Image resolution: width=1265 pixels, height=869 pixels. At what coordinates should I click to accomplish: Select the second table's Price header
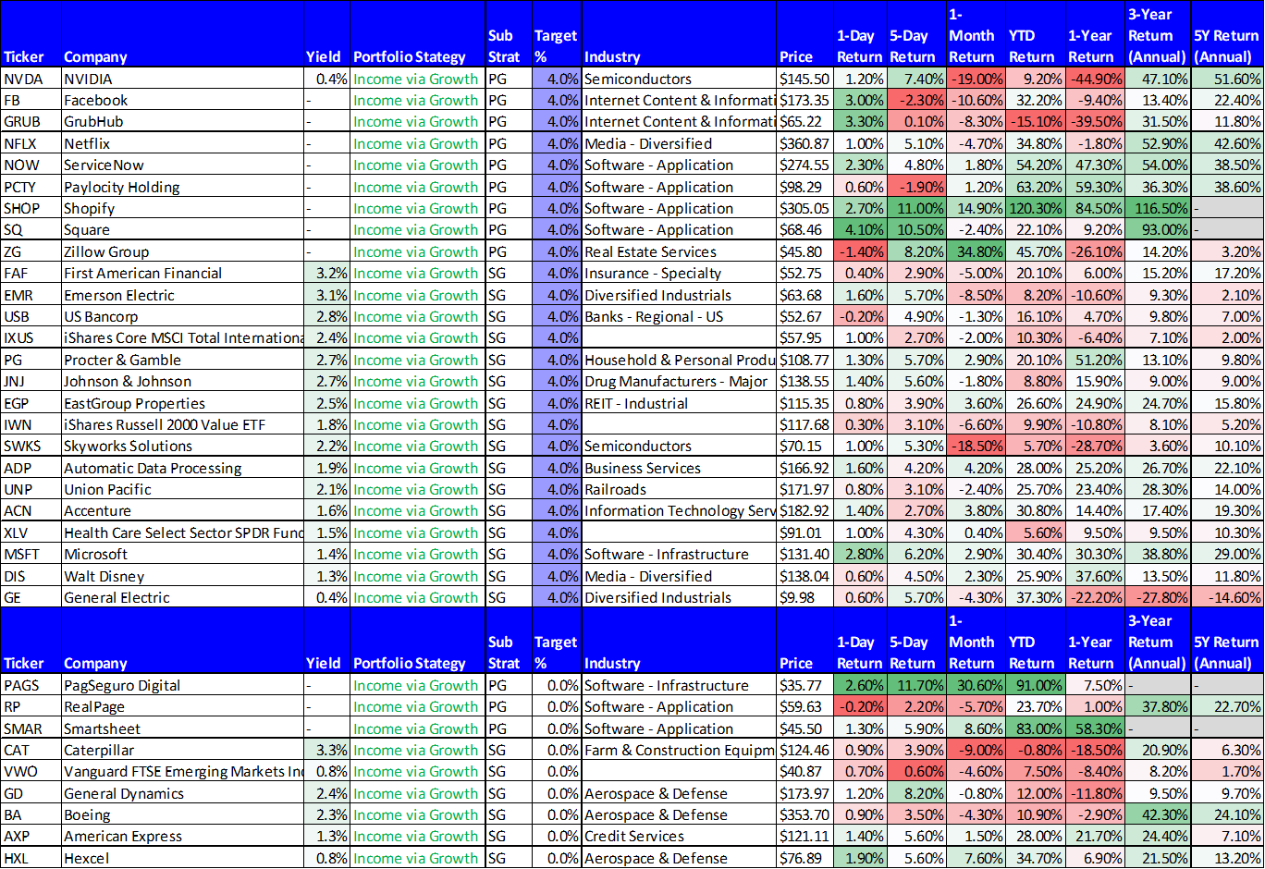pos(804,641)
